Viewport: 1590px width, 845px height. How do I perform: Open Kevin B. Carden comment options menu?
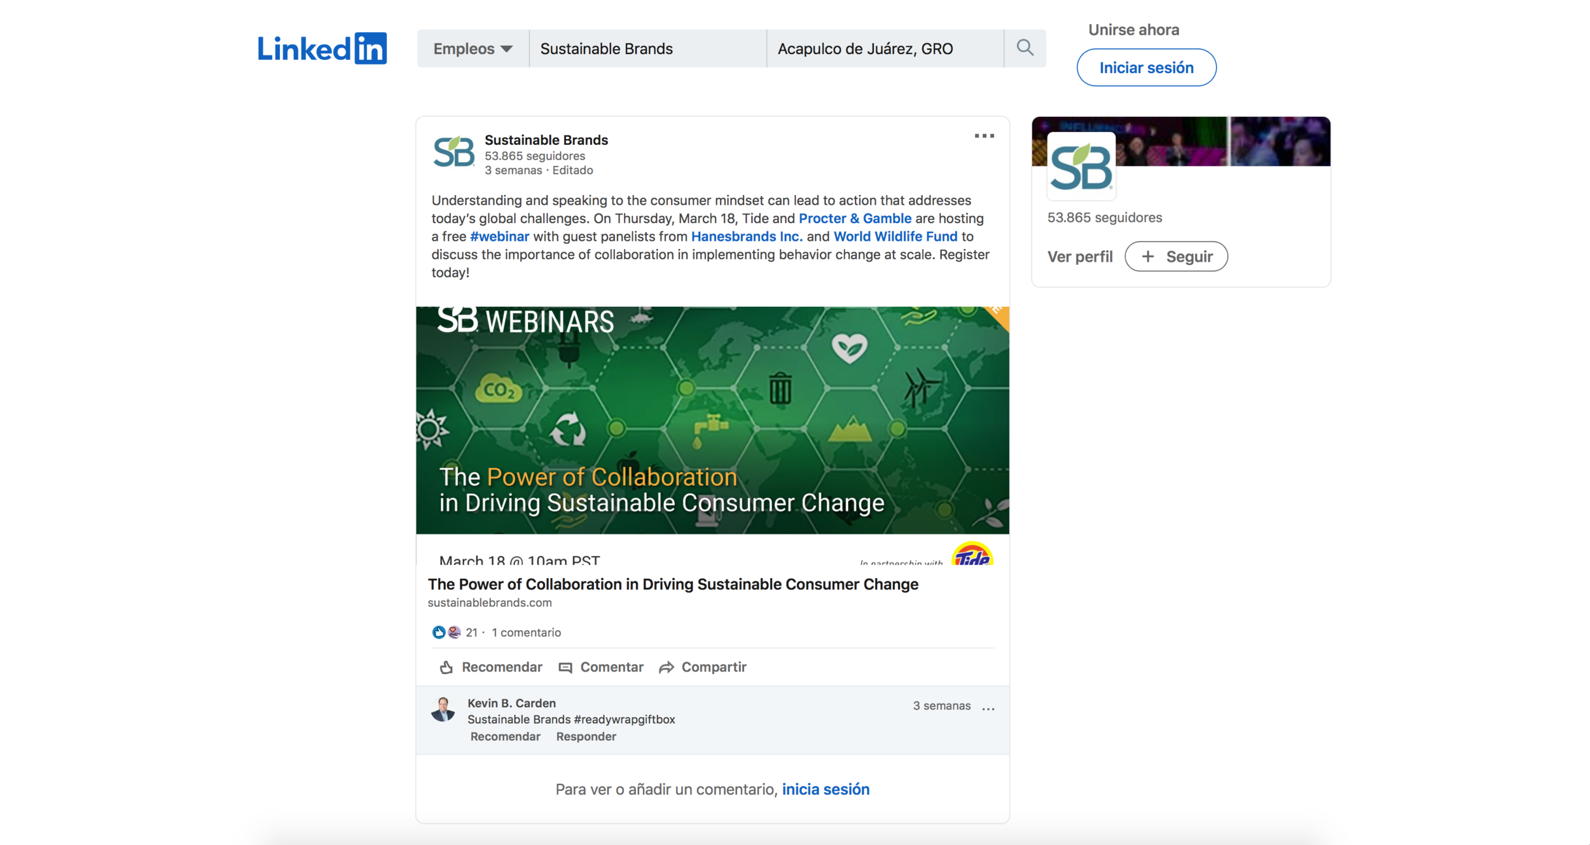(988, 708)
